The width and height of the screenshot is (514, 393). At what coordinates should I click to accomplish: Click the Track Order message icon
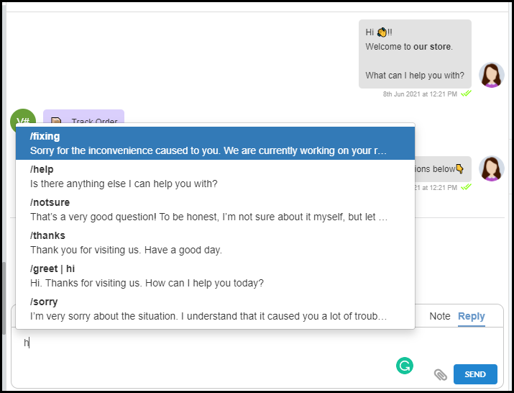(56, 121)
